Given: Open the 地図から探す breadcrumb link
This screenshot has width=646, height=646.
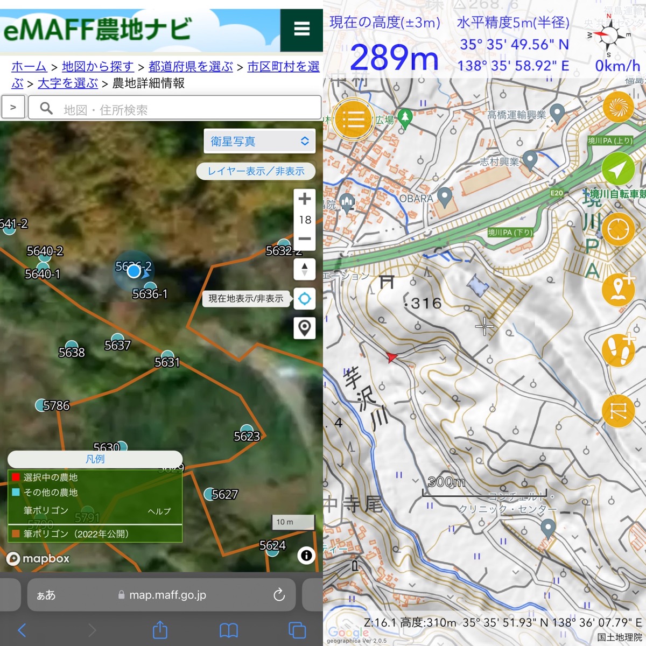Looking at the screenshot, I should coord(98,66).
